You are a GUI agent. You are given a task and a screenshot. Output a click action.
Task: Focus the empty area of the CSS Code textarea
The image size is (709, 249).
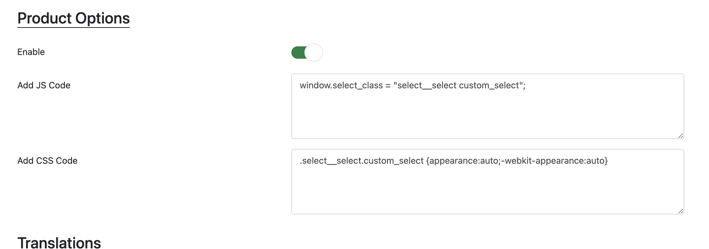click(487, 192)
